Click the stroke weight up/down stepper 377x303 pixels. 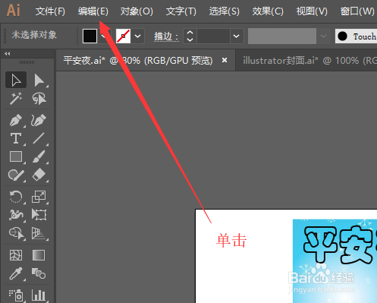tap(190, 36)
